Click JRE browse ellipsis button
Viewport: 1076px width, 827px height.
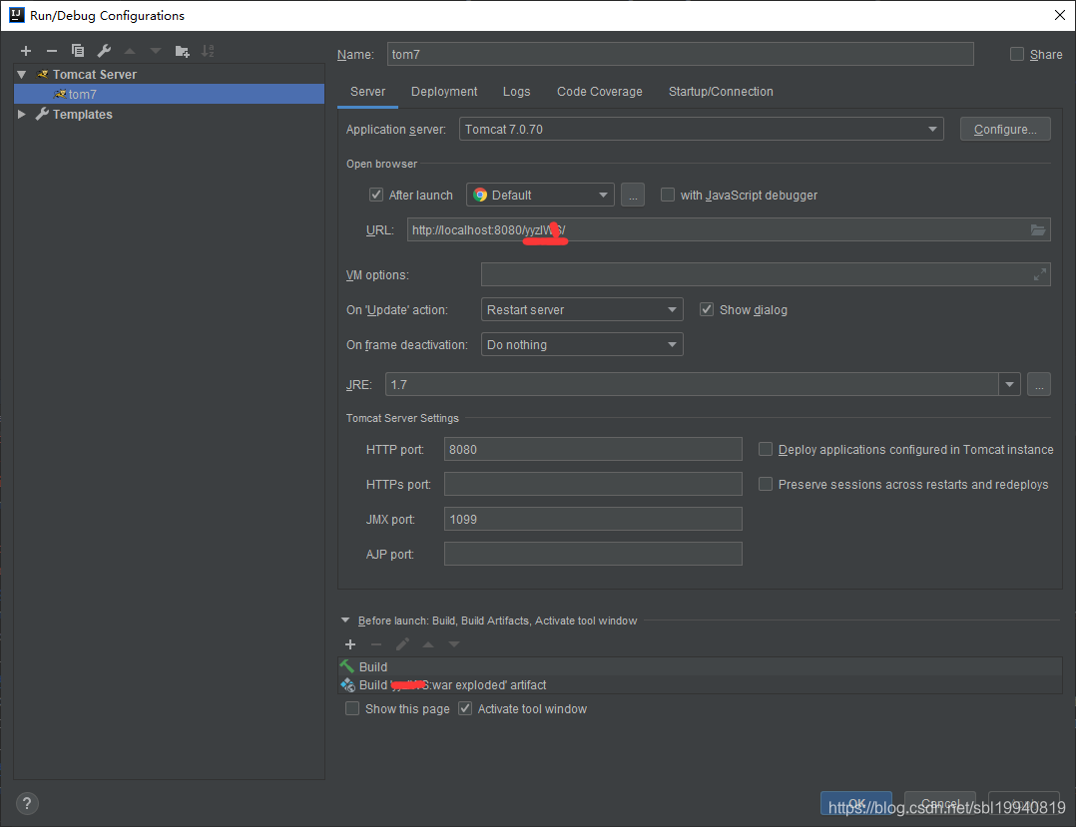1039,384
